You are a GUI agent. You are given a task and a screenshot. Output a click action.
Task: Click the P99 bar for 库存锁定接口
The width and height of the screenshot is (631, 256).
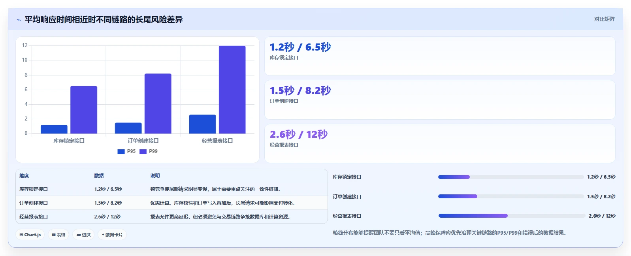click(83, 110)
